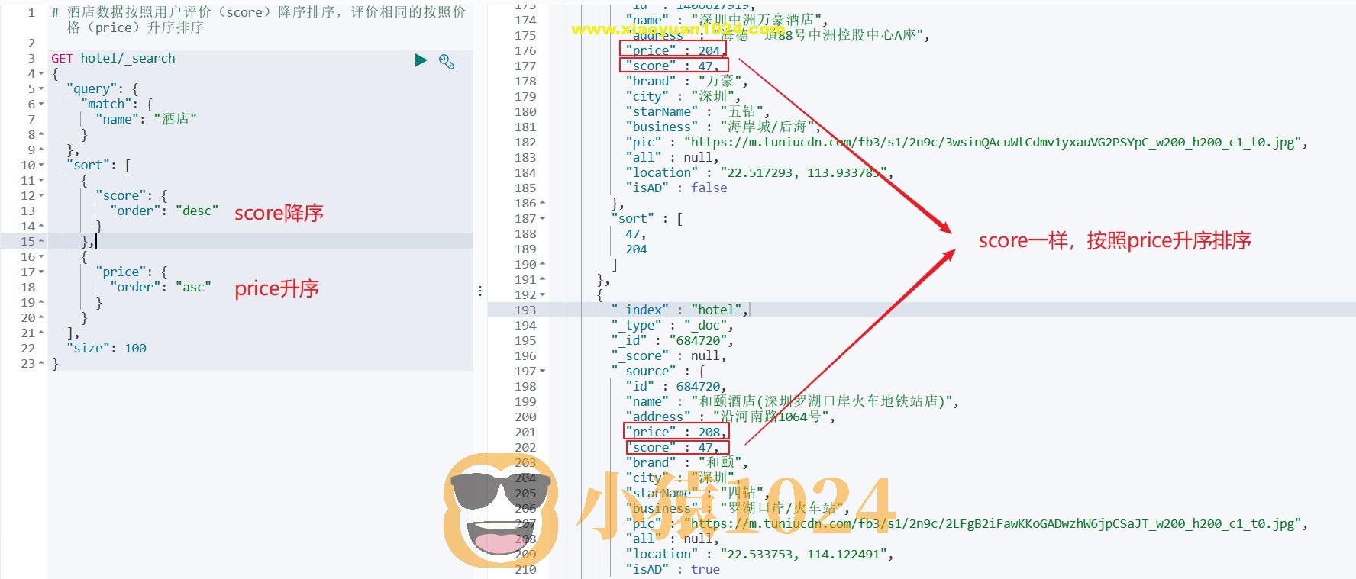Screen dimensions: 1356x579
Task: Click the "_index" : "hotel" line
Action: [680, 310]
